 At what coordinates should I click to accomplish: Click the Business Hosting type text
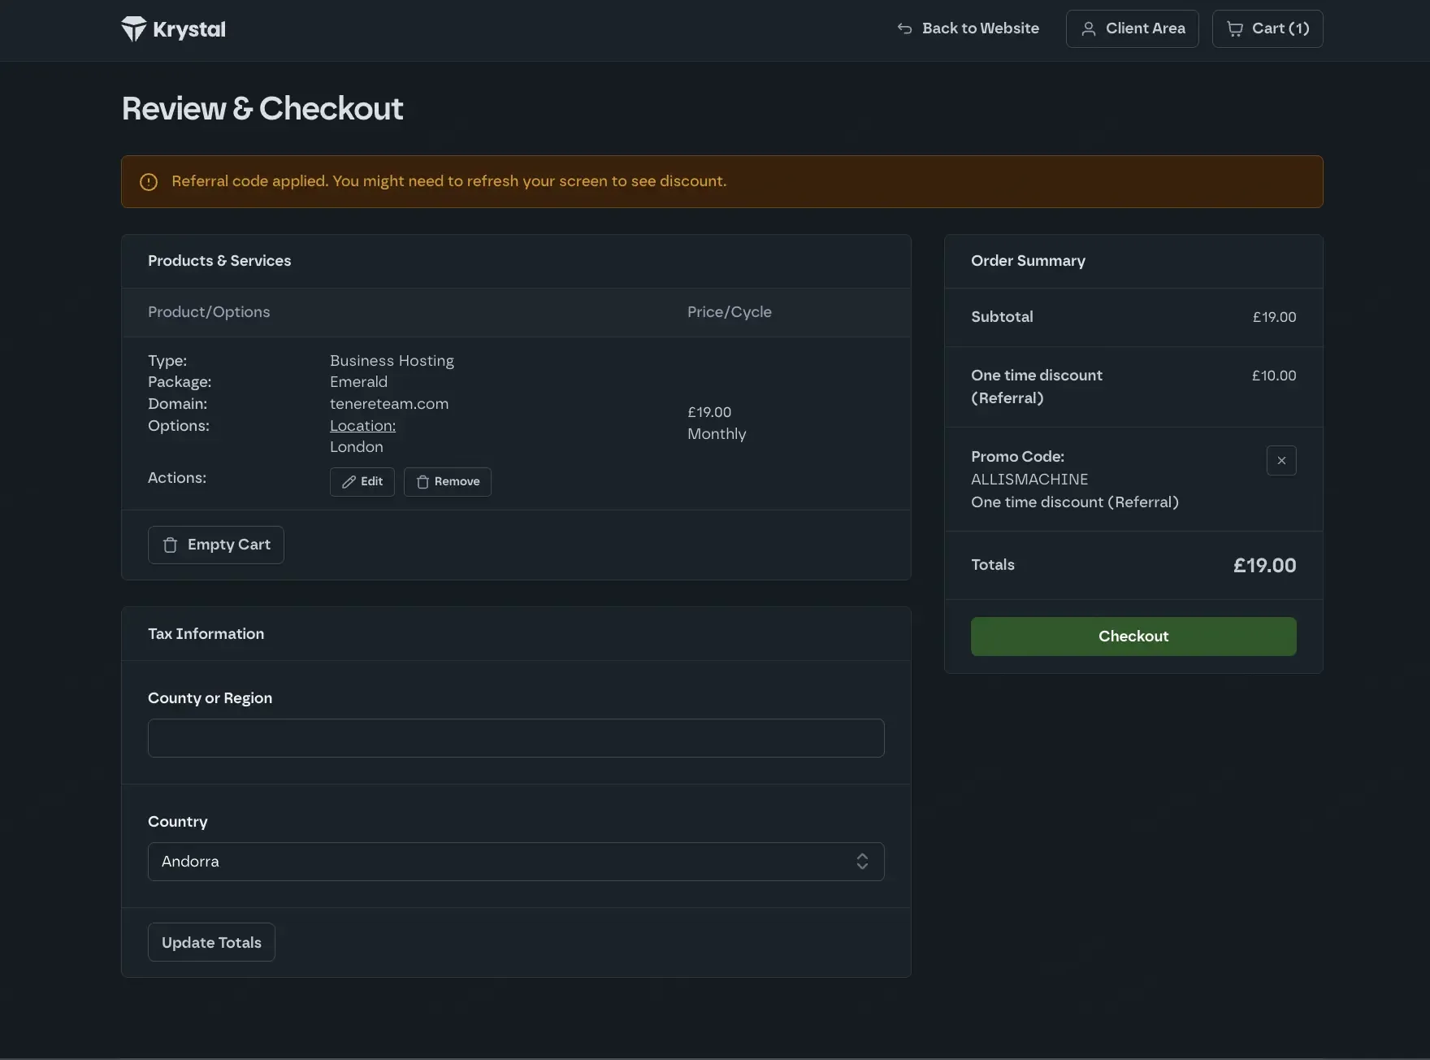pyautogui.click(x=392, y=361)
